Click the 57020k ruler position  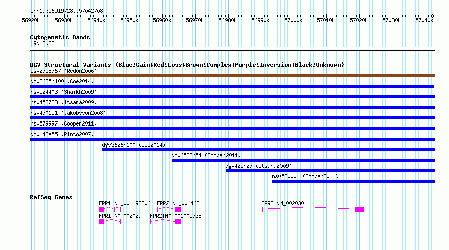pyautogui.click(x=359, y=20)
